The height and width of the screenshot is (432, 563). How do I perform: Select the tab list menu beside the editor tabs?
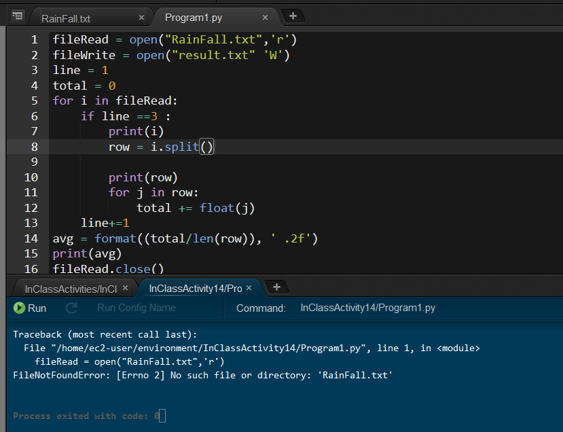pyautogui.click(x=18, y=16)
